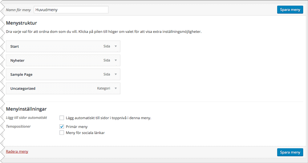Enable automatic adding of top-level pages checkbox
The image size is (308, 163).
[x=62, y=118]
